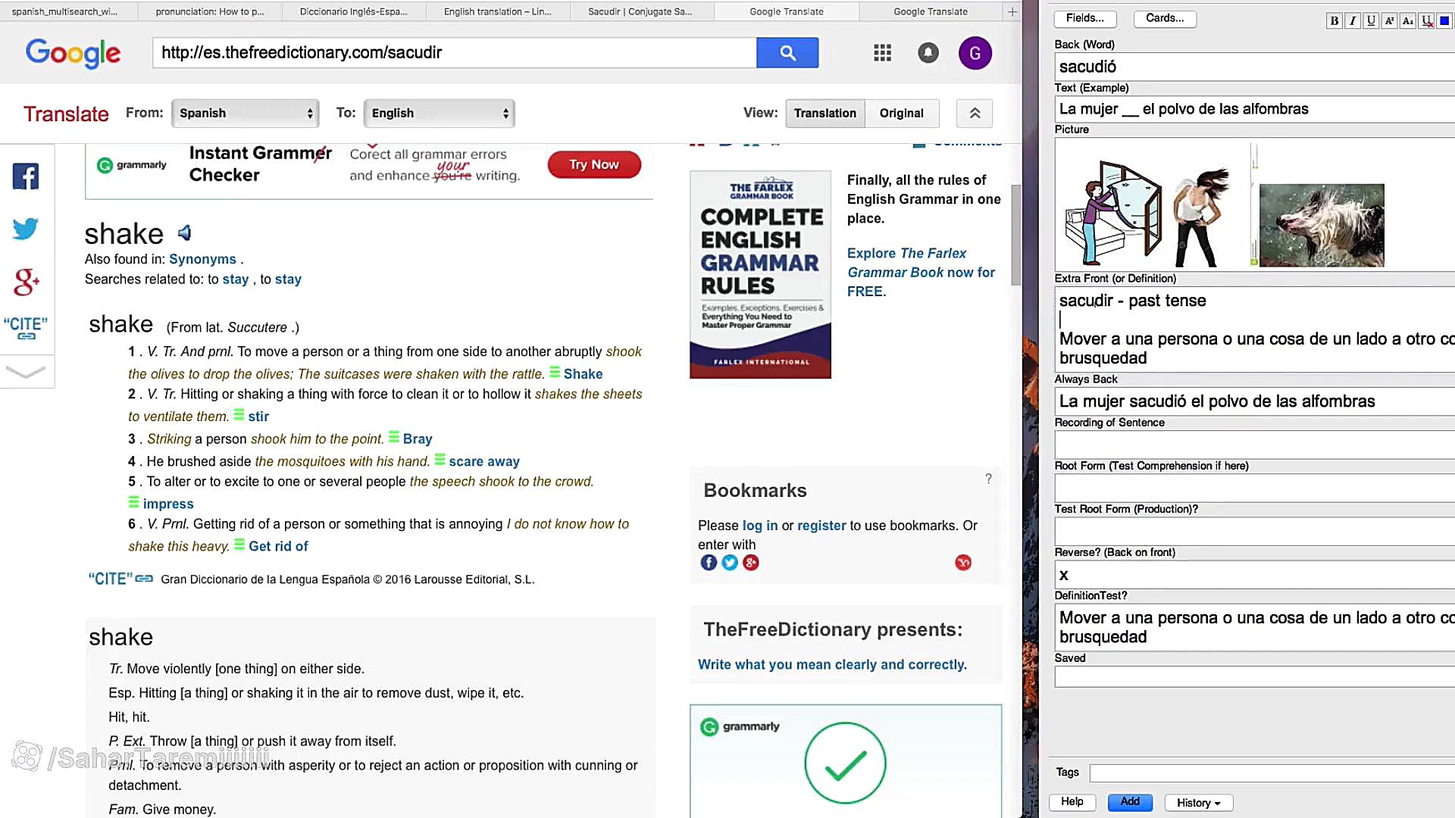
Task: Open the History dropdown in the card window
Action: pyautogui.click(x=1197, y=802)
